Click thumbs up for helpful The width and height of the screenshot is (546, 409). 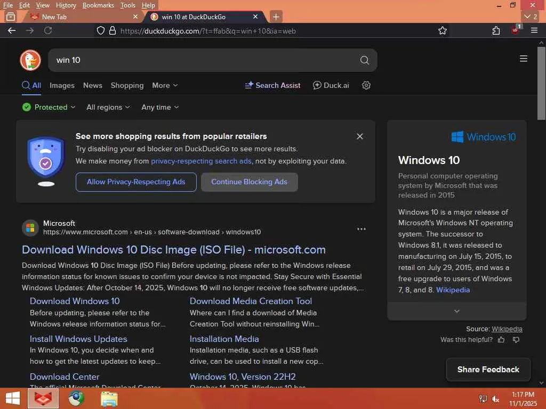point(501,340)
